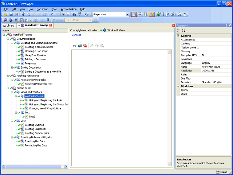Image resolution: width=233 pixels, height=175 pixels.
Task: Switch to the Library tab
Action: tap(9, 26)
